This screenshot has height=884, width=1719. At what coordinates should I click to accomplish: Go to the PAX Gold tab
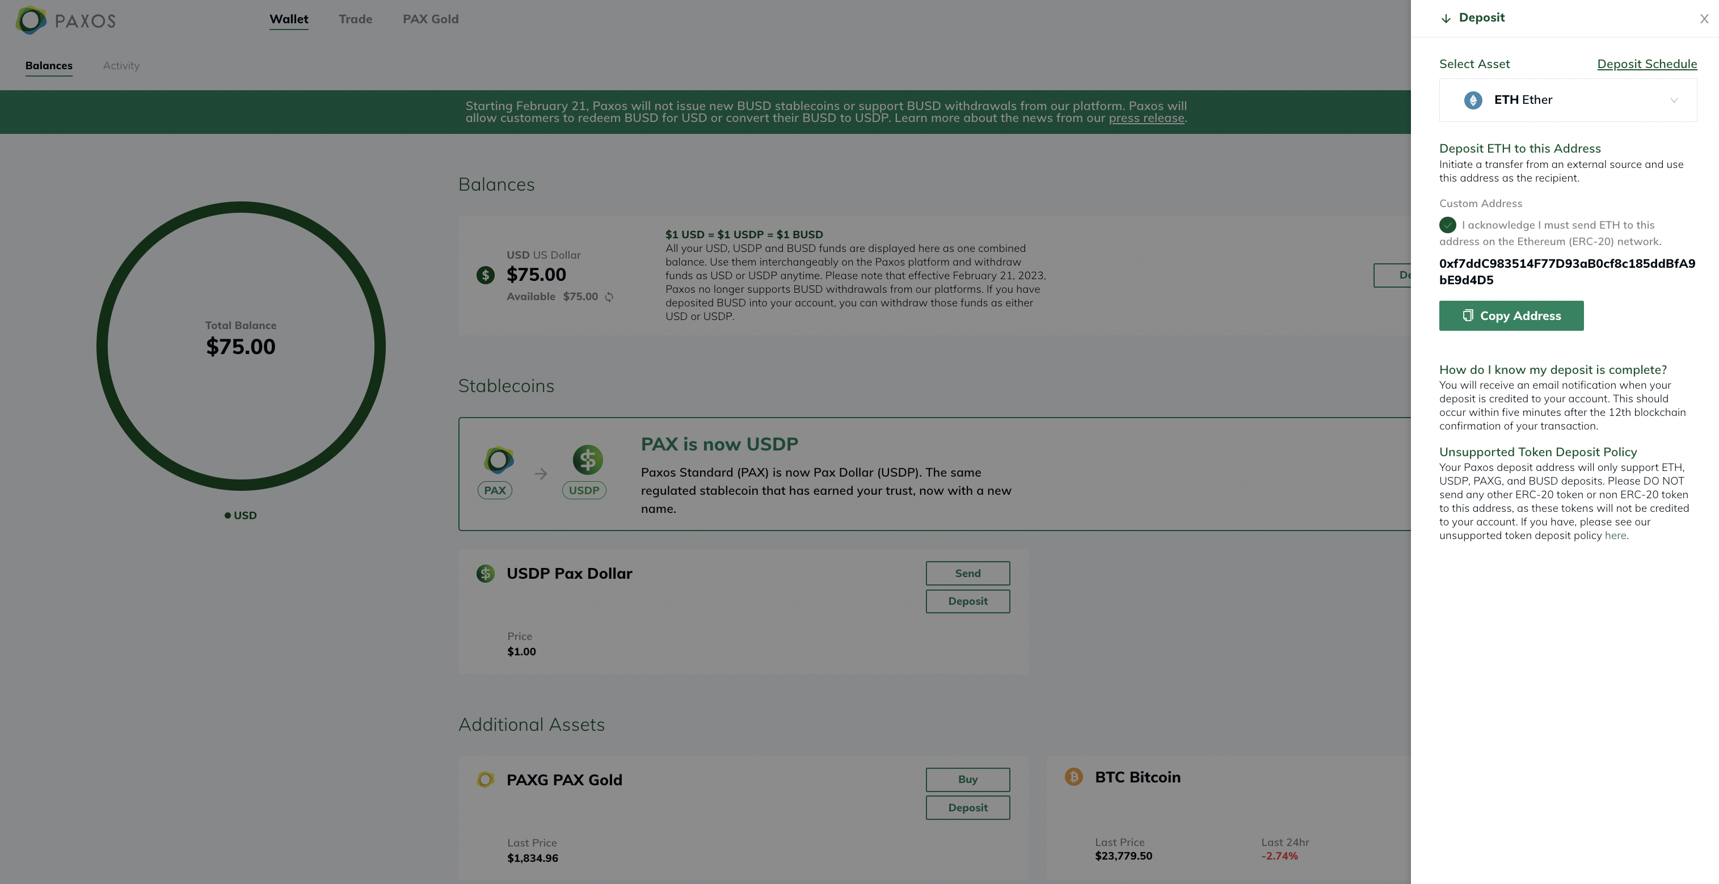(431, 19)
